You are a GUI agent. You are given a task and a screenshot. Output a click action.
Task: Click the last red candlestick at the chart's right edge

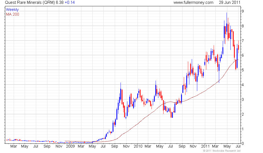tap(239, 47)
